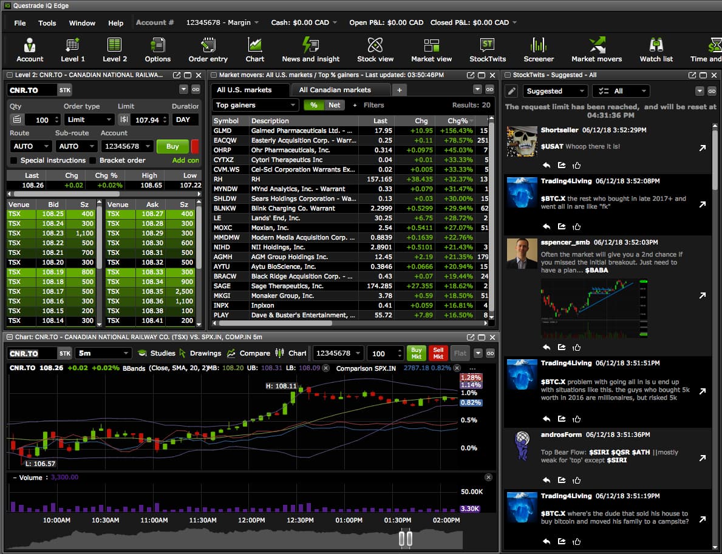This screenshot has height=554, width=722.
Task: Open a new Chart window from the toolbar
Action: pyautogui.click(x=254, y=50)
